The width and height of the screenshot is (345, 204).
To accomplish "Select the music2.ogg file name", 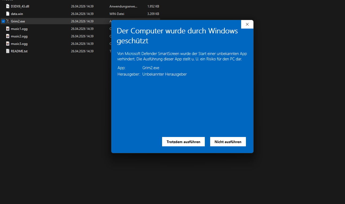I will click(19, 36).
